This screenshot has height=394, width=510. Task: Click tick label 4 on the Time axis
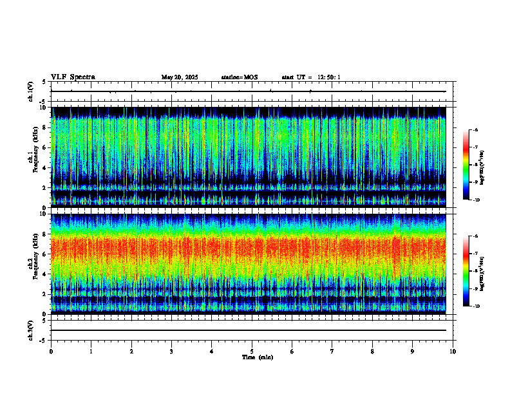pyautogui.click(x=212, y=352)
